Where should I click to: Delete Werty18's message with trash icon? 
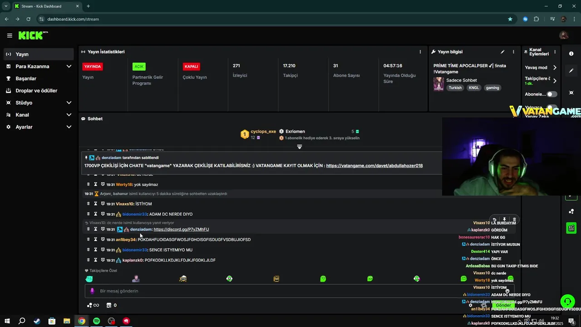point(89,184)
